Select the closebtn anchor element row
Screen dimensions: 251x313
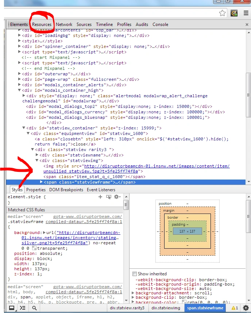pos(131,142)
